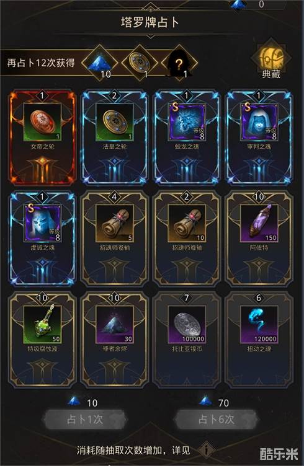Select the 招魂师卷轴 card with 5 scrolls
The width and height of the screenshot is (304, 466).
114,239
